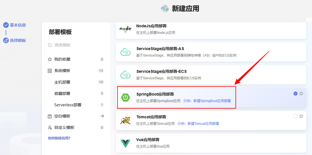This screenshot has width=312, height=155.
Task: Open the 如何新建应用? help link
Action: click(x=59, y=138)
